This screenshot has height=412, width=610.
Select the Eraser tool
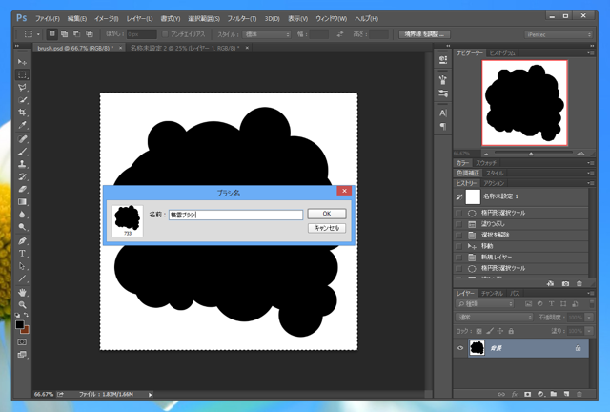(x=22, y=189)
